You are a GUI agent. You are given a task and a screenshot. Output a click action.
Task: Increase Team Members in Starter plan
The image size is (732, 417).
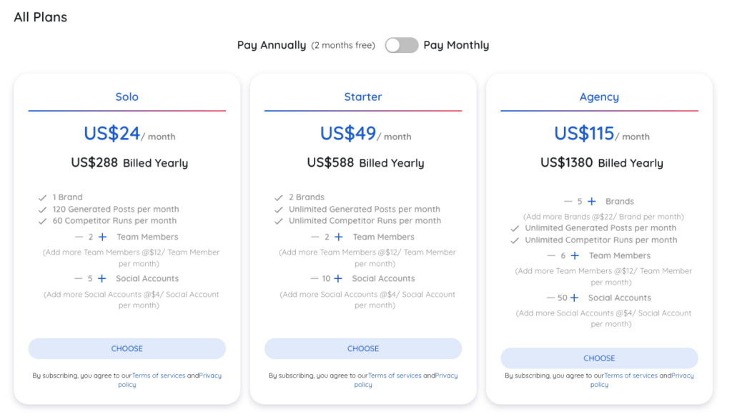tap(338, 237)
